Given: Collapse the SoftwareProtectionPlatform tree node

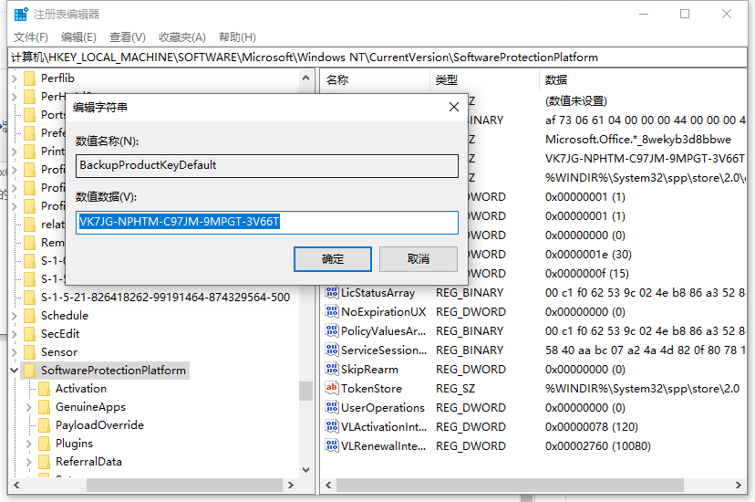Looking at the screenshot, I should (x=14, y=371).
